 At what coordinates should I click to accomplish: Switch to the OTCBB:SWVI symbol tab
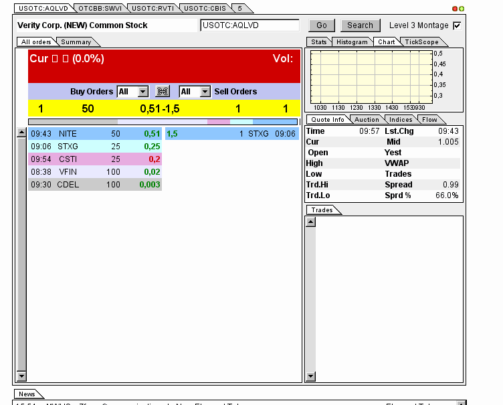[98, 9]
